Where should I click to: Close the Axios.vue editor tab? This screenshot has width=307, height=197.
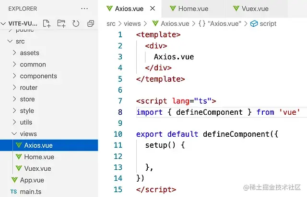click(153, 9)
